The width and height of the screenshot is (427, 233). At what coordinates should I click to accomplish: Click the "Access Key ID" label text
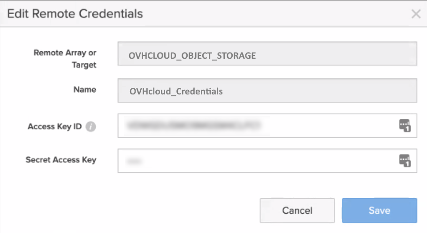pos(54,127)
